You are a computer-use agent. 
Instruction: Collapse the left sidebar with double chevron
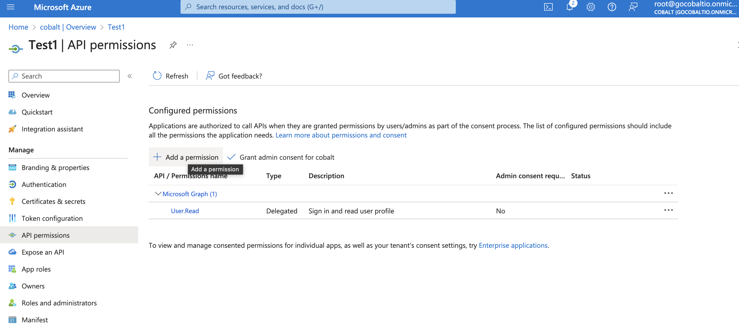pyautogui.click(x=130, y=76)
